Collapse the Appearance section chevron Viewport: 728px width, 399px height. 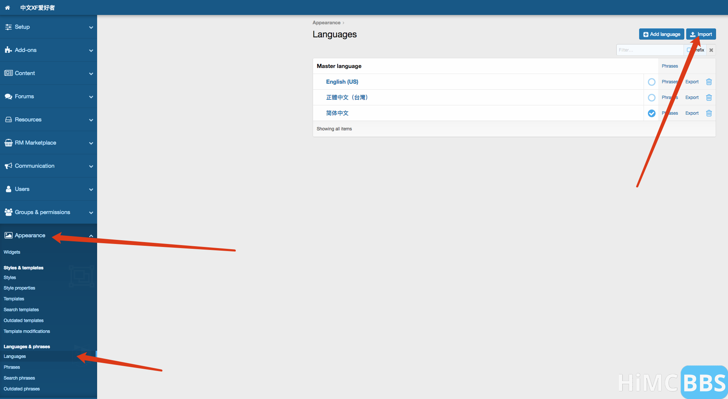[x=91, y=236]
